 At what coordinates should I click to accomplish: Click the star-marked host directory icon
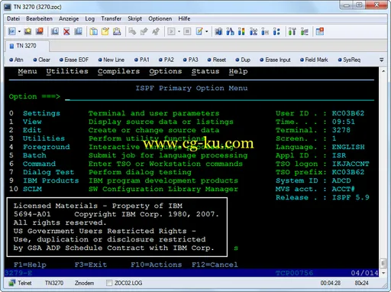[27, 31]
